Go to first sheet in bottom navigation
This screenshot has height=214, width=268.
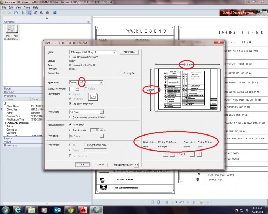coord(166,202)
